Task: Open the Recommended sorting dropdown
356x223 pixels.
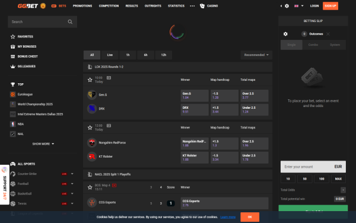Action: tap(256, 55)
